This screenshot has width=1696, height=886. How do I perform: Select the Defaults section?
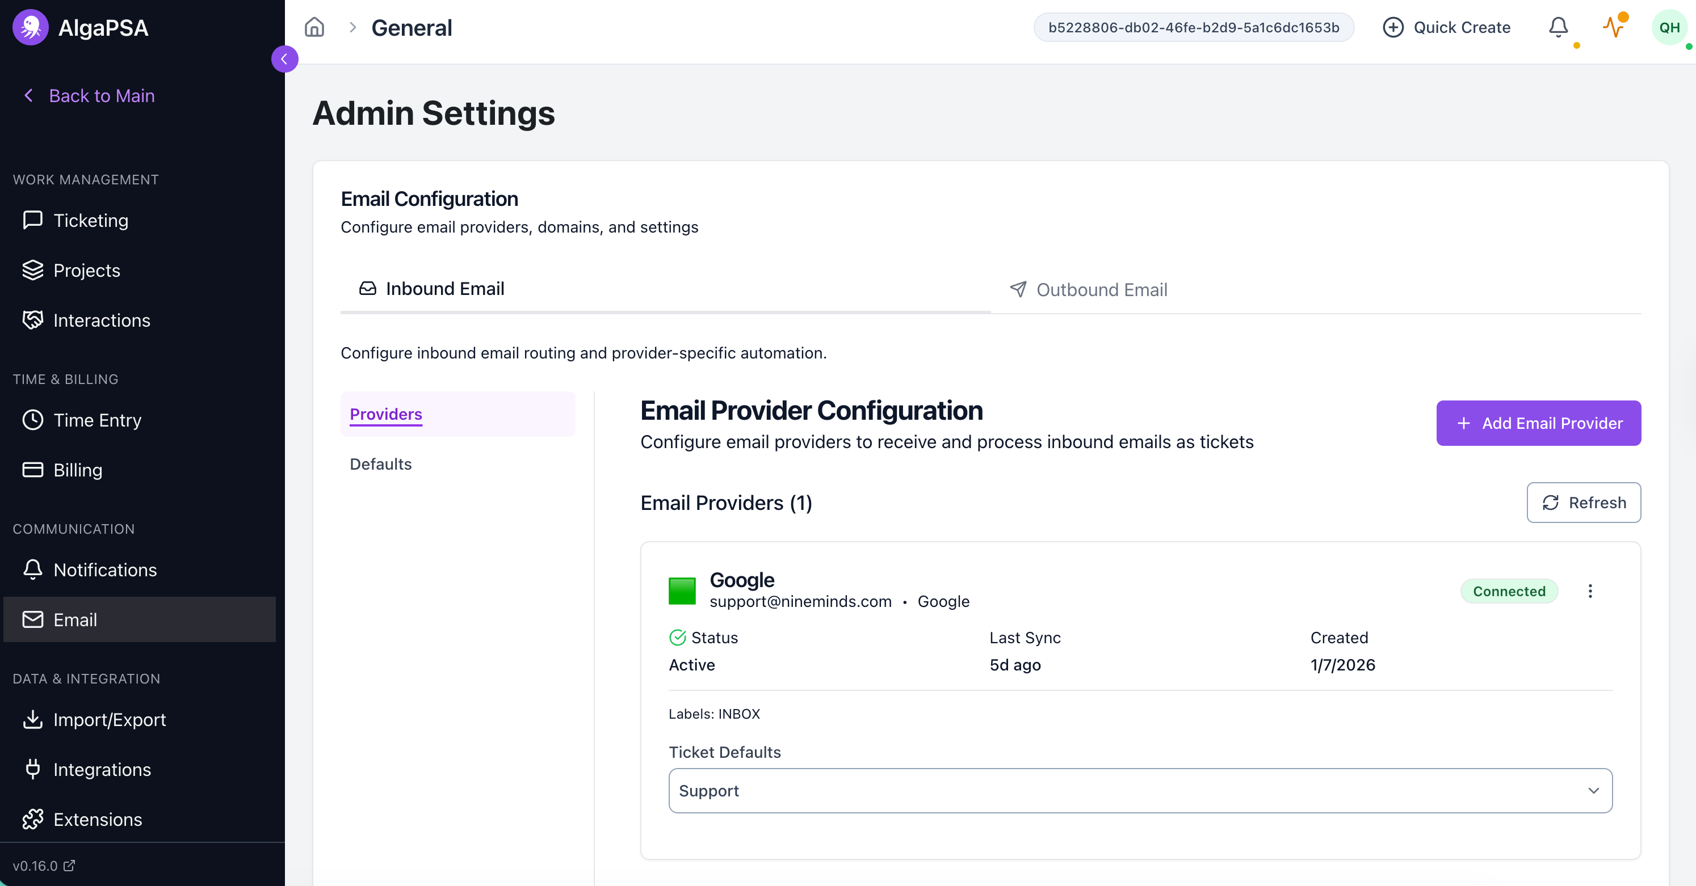coord(380,464)
